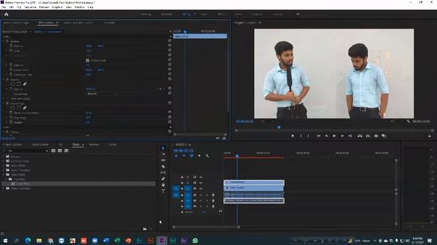Screen dimensions: 437x245
Task: Click the Program monitor playhead
Action: coord(279,127)
